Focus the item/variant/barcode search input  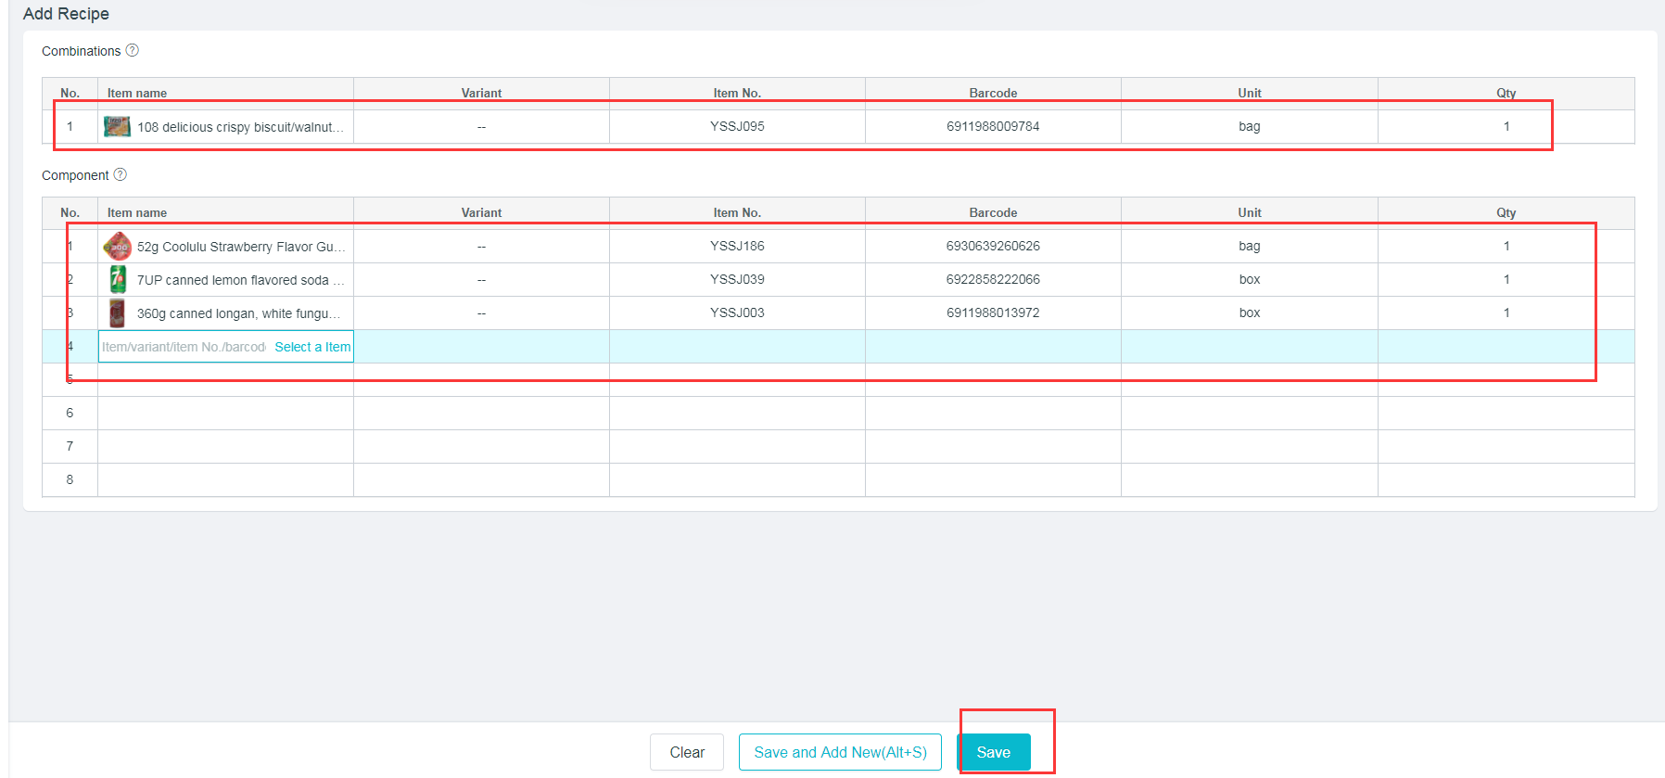pos(184,347)
